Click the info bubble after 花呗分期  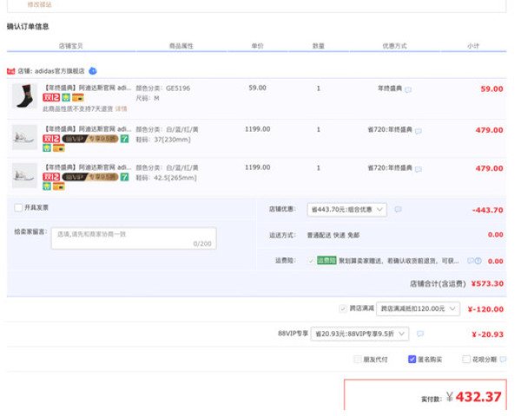pyautogui.click(x=503, y=359)
